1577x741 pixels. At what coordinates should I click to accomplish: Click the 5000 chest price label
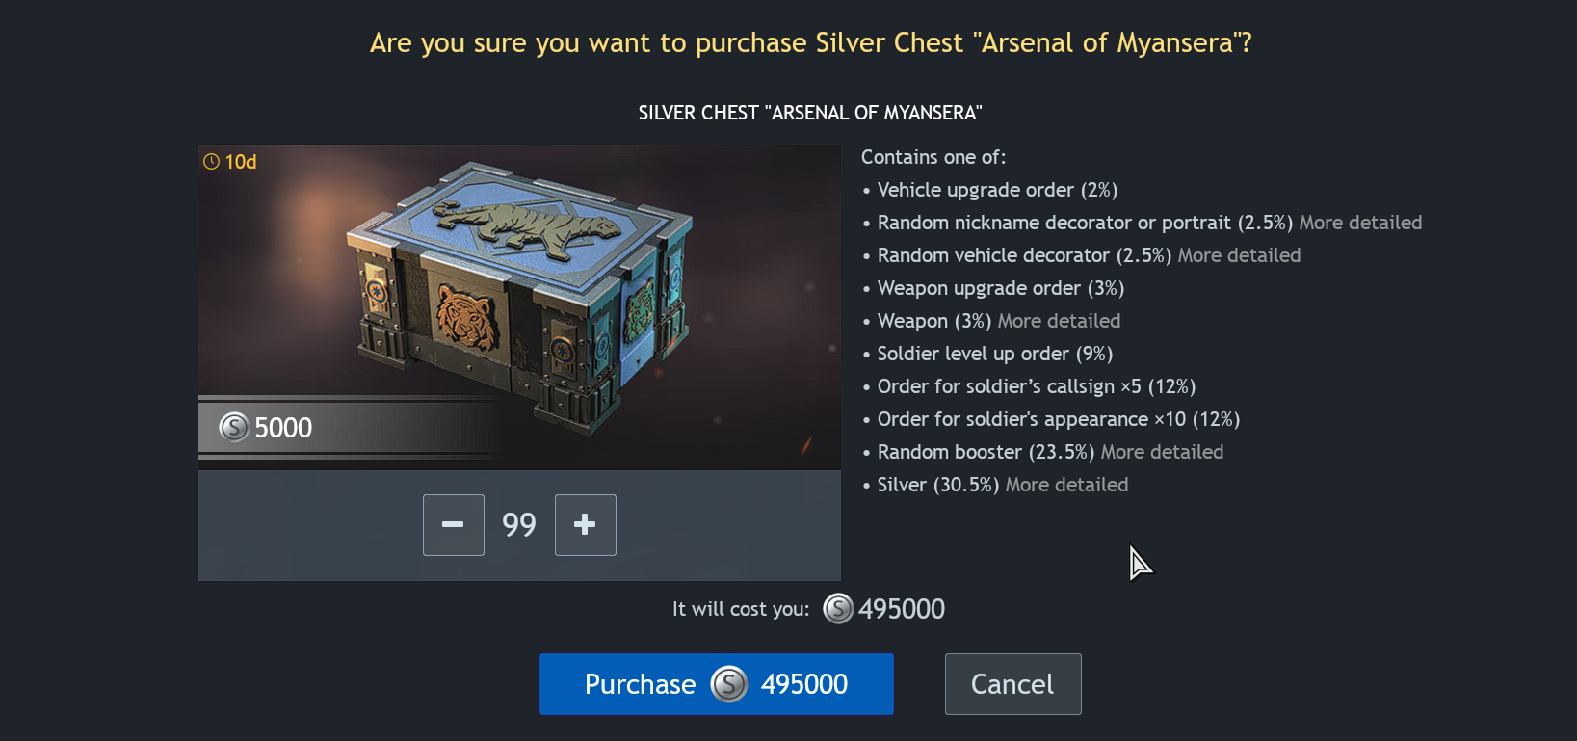283,427
